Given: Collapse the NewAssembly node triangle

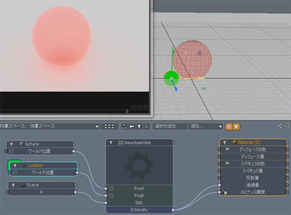Looking at the screenshot, I should 110,142.
